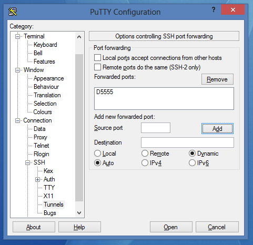253x245 pixels.
Task: Select the IPv4 radio button
Action: [x=145, y=163]
